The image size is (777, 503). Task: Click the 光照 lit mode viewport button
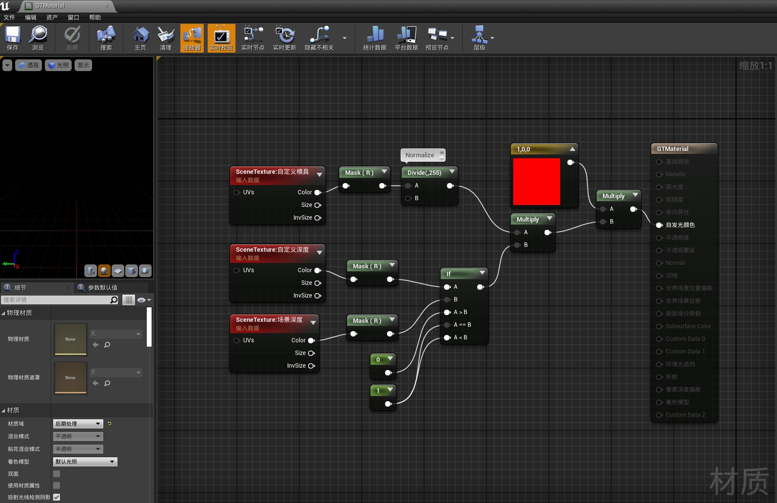(x=58, y=65)
